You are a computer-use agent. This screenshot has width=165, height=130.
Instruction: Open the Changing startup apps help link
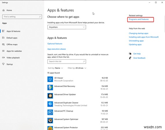pyautogui.click(x=138, y=33)
